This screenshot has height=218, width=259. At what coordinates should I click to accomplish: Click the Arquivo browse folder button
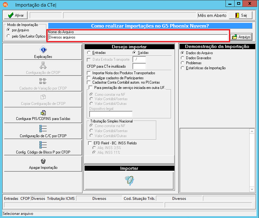click(x=241, y=37)
